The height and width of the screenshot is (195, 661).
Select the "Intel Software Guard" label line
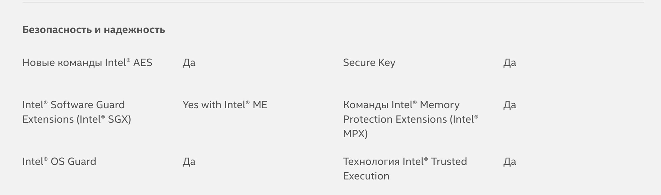[x=73, y=105]
